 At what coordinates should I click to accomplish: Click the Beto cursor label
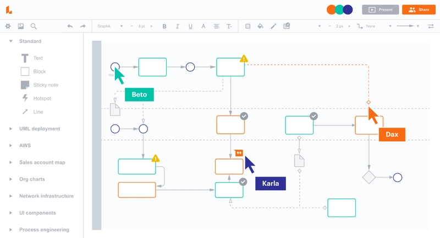point(139,94)
